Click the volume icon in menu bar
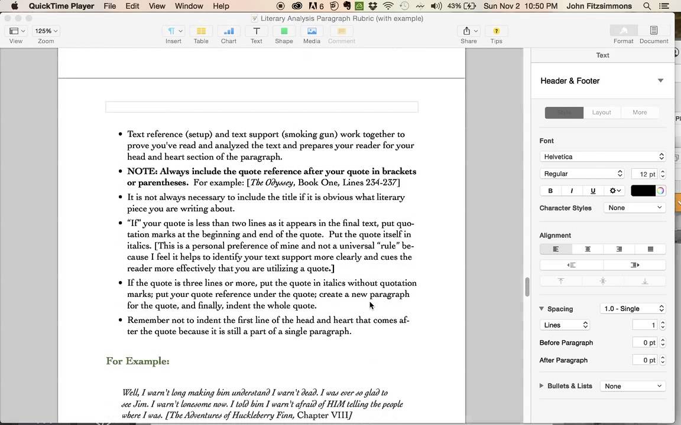Screen dimensions: 681x425 pyautogui.click(x=436, y=6)
